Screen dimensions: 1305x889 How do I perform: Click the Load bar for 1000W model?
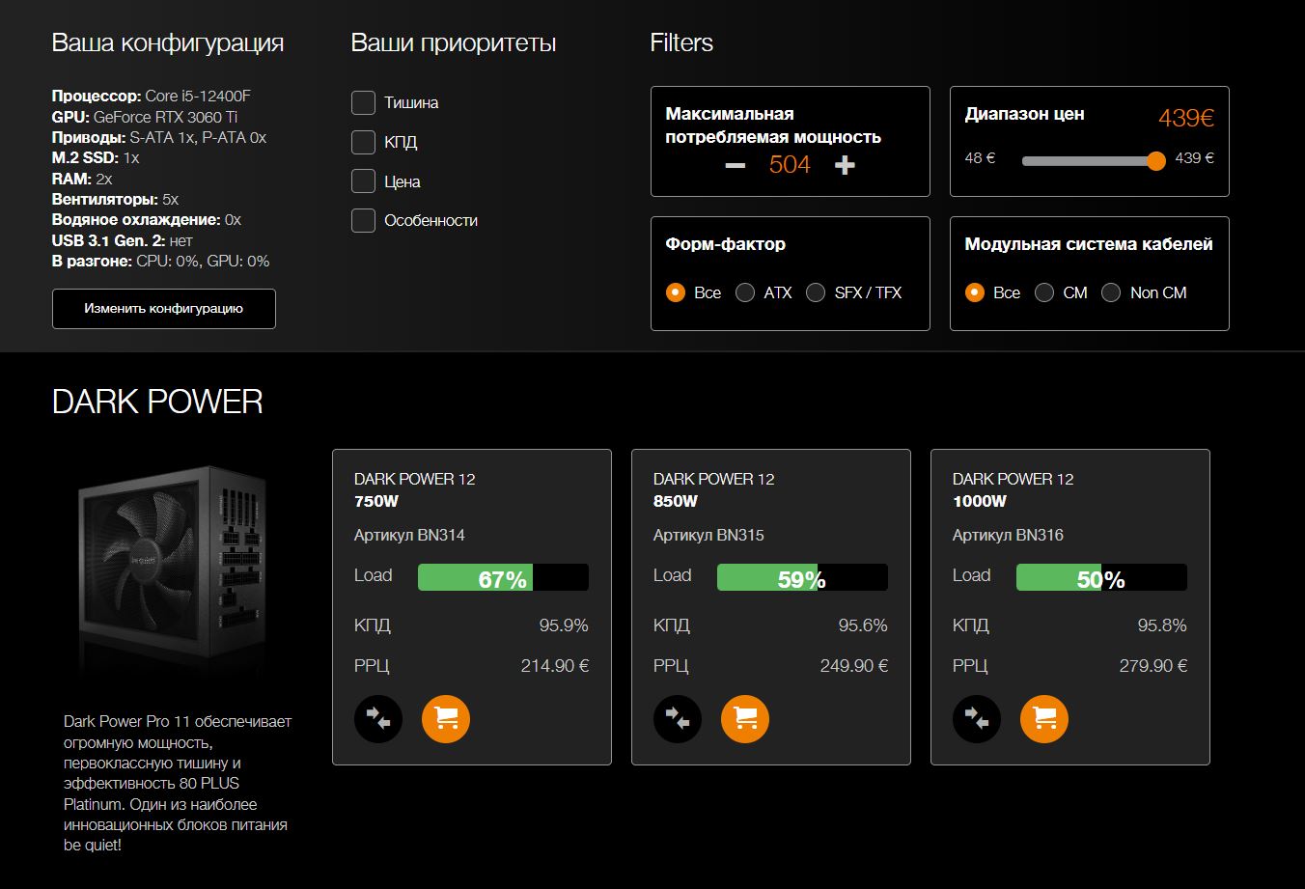click(x=1101, y=577)
